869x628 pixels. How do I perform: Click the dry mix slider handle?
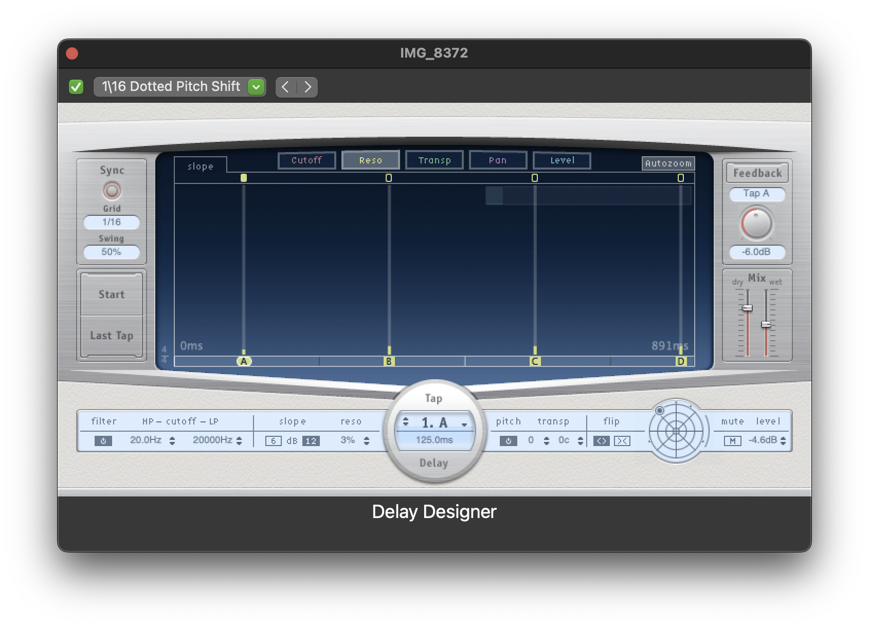pyautogui.click(x=747, y=308)
